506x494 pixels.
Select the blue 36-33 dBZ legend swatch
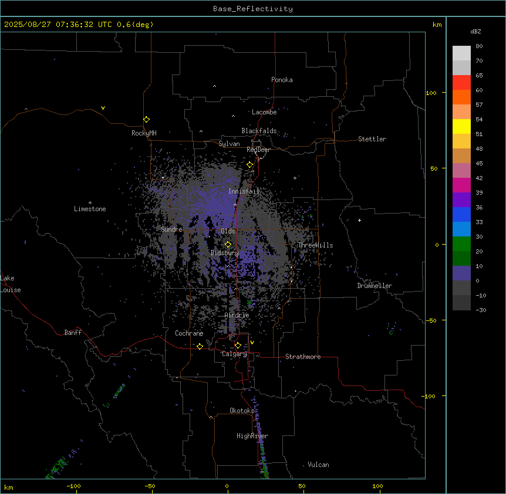point(461,214)
